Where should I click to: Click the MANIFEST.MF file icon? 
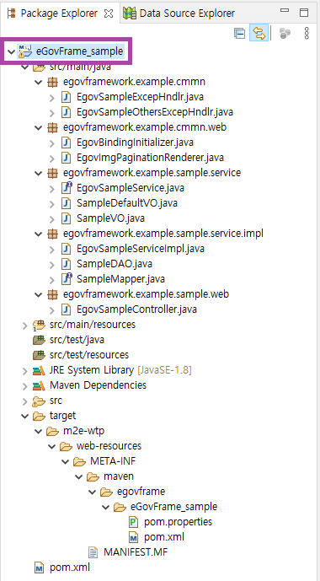tap(93, 553)
